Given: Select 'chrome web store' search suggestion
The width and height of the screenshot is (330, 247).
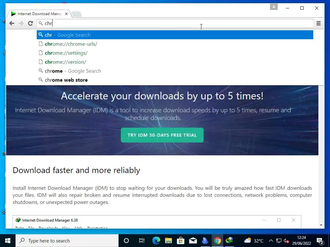Looking at the screenshot, I should (175, 80).
